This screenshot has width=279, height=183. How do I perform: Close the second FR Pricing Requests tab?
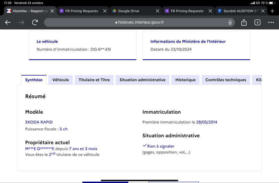point(210,11)
